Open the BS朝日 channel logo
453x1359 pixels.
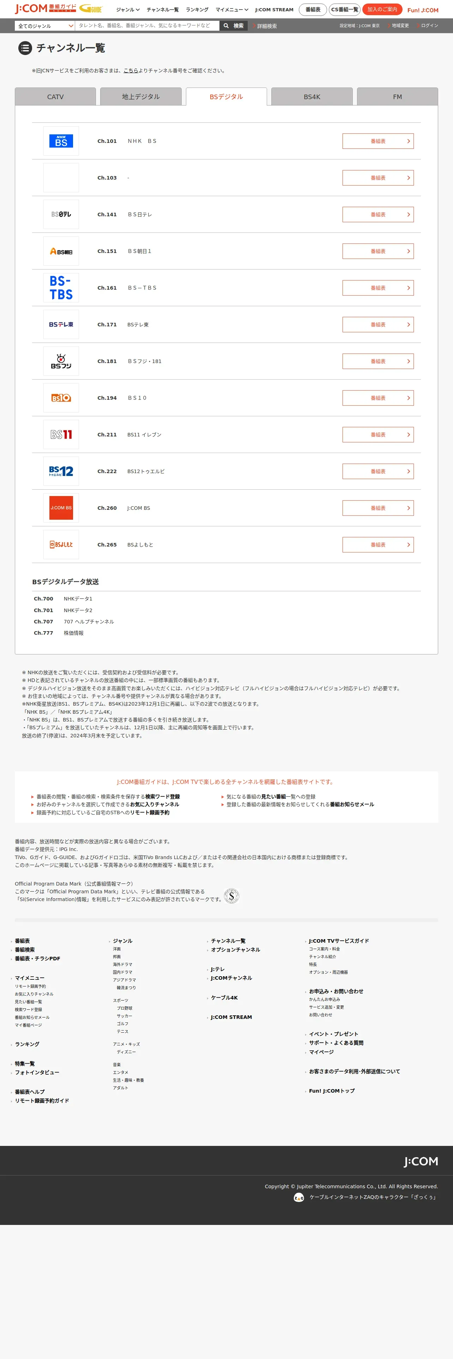[x=61, y=251]
